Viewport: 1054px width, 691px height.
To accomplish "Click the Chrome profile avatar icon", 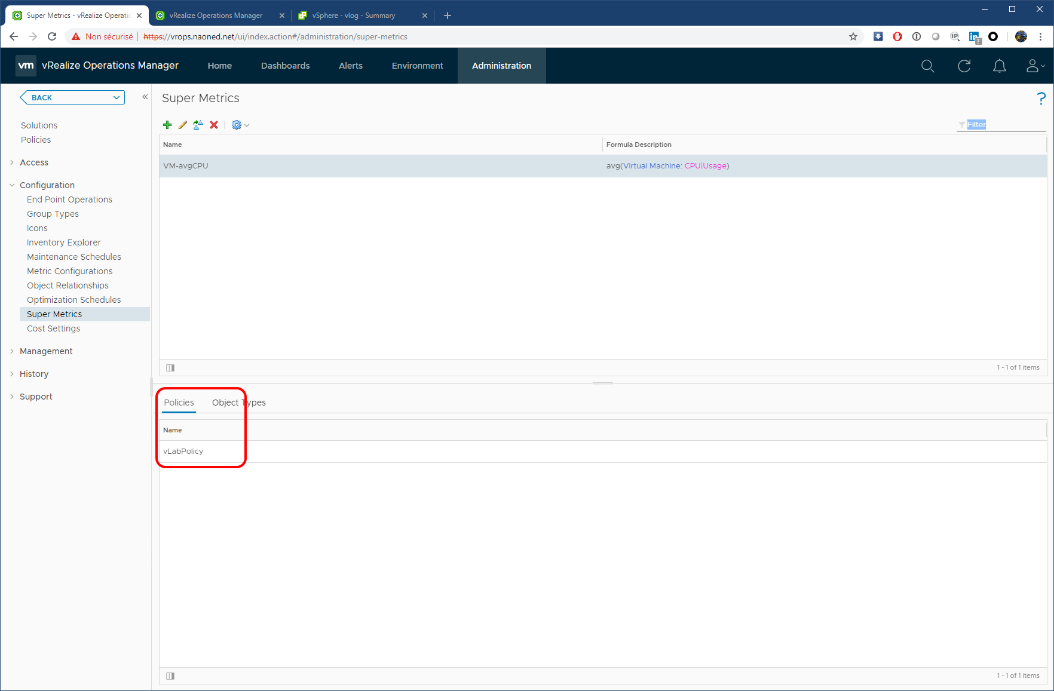I will coord(1021,36).
